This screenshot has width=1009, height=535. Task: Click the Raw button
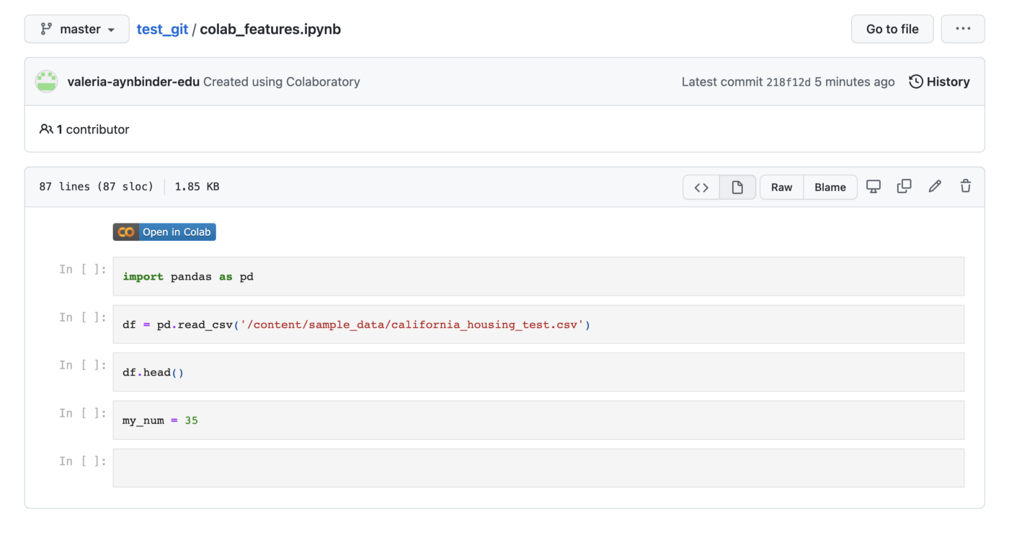click(782, 187)
